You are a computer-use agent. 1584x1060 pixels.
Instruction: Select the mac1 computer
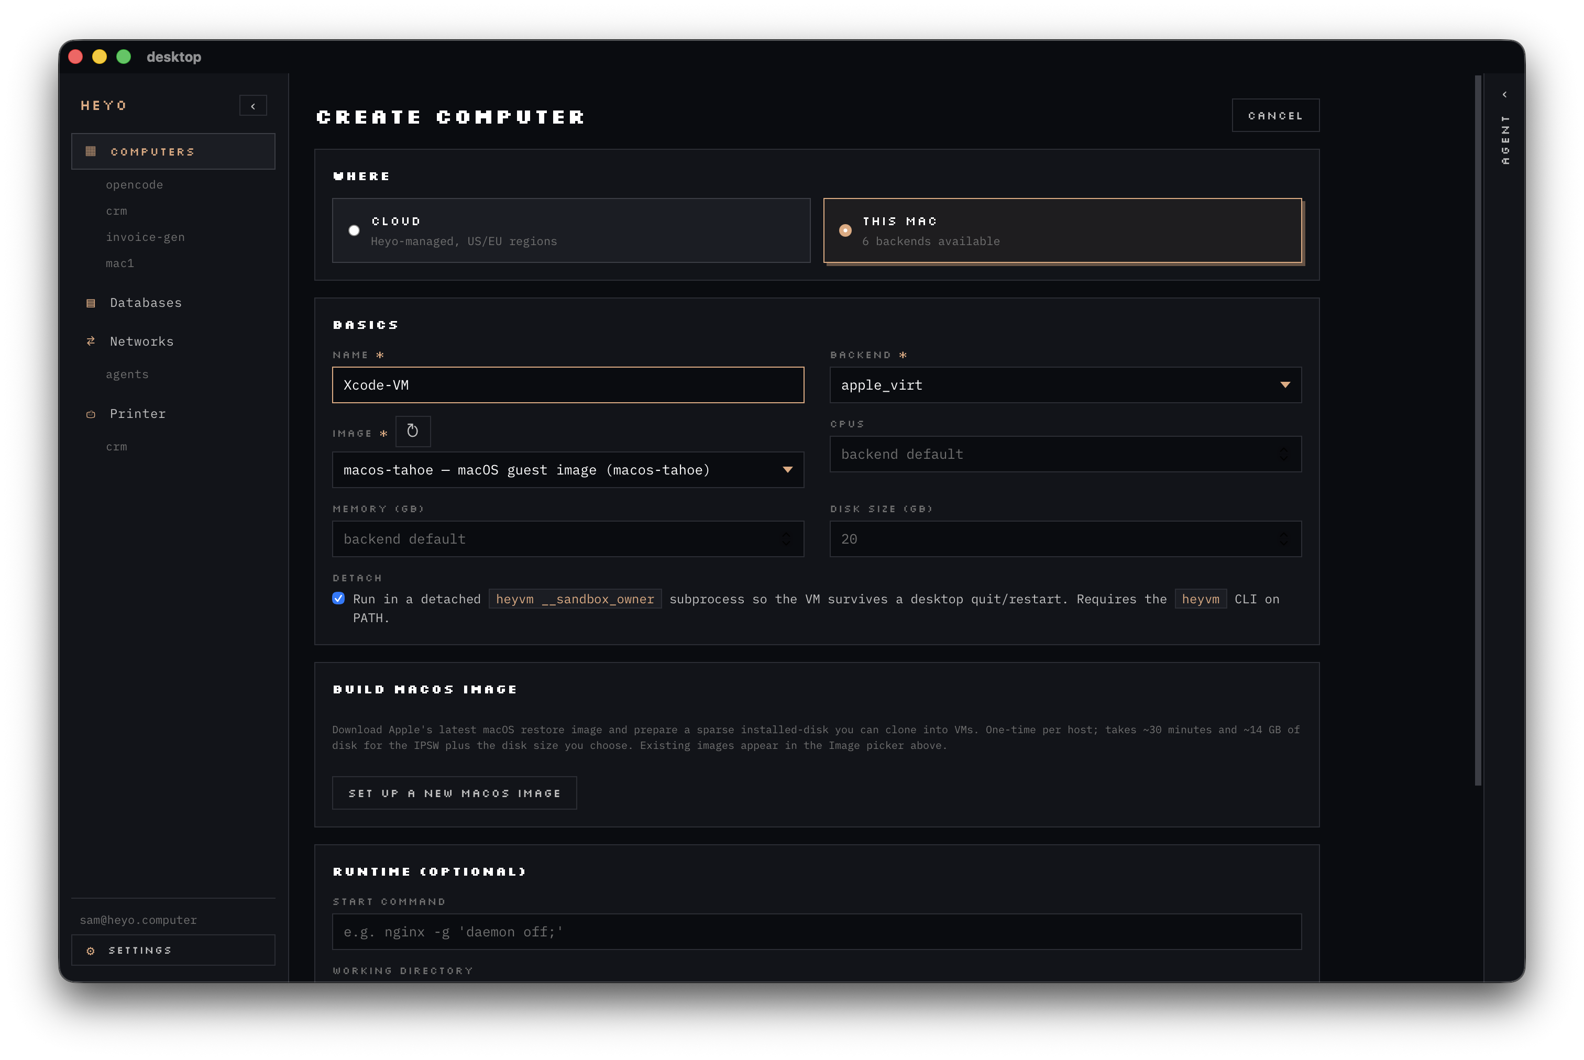[x=119, y=263]
